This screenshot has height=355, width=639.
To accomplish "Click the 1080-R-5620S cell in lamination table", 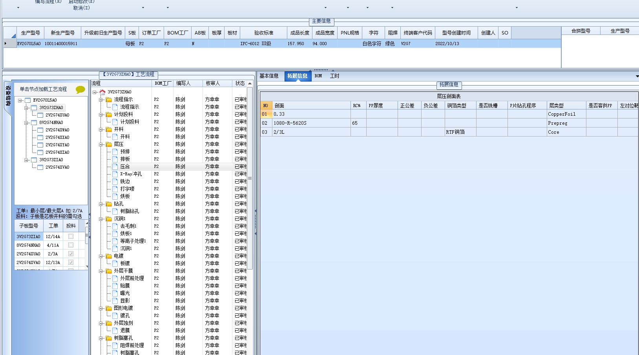I will coord(311,123).
